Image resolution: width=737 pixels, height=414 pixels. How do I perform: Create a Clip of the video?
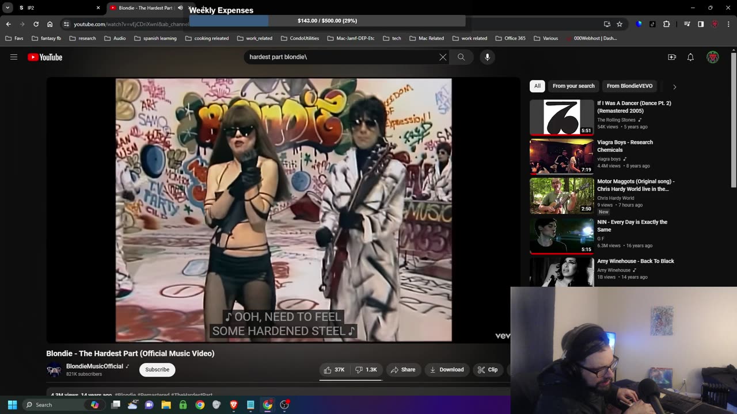pos(488,370)
